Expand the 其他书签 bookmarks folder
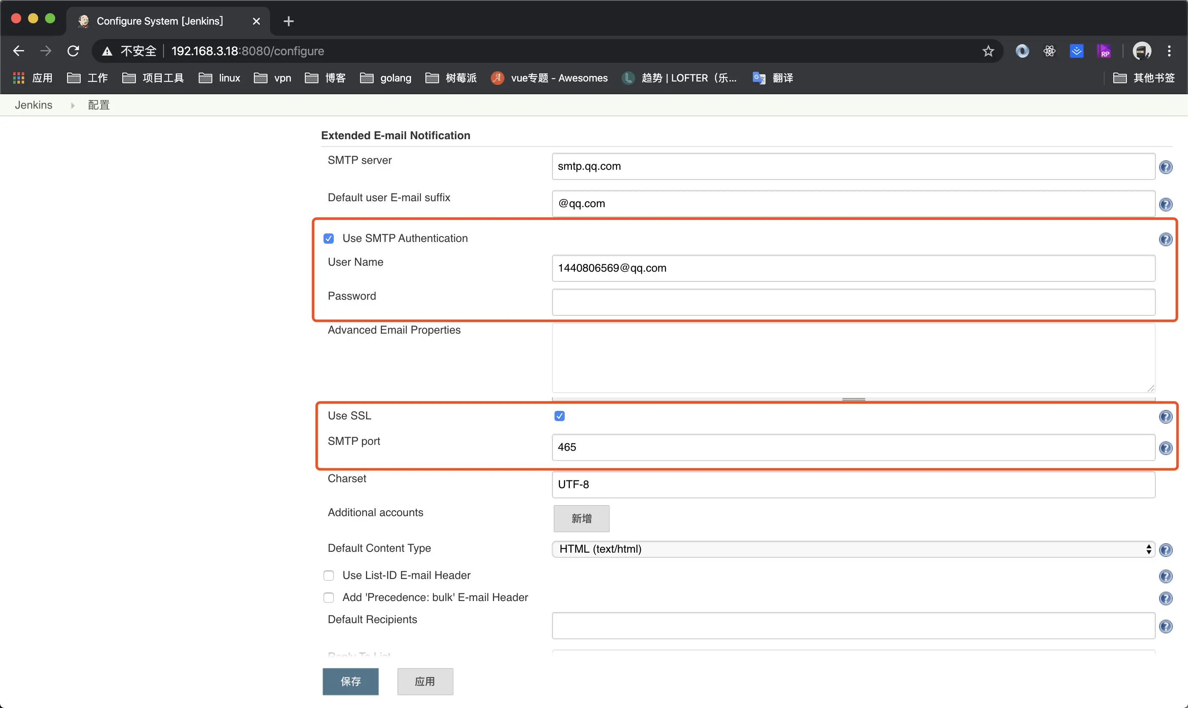Image resolution: width=1188 pixels, height=708 pixels. click(1143, 78)
